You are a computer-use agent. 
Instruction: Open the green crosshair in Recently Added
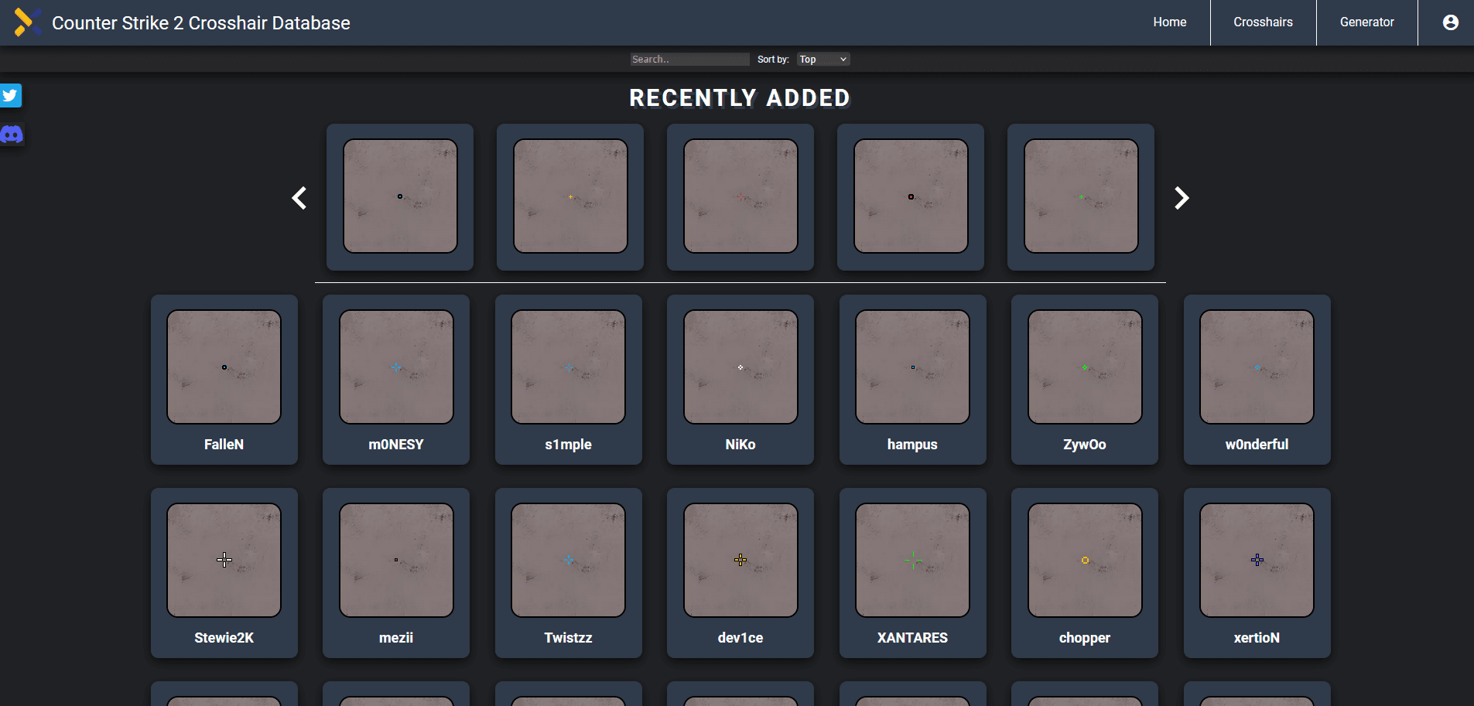click(x=1081, y=197)
